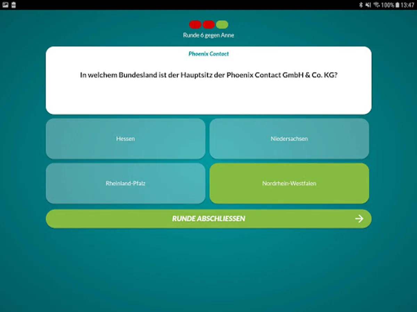Tap the Runde abschliessen button

208,219
